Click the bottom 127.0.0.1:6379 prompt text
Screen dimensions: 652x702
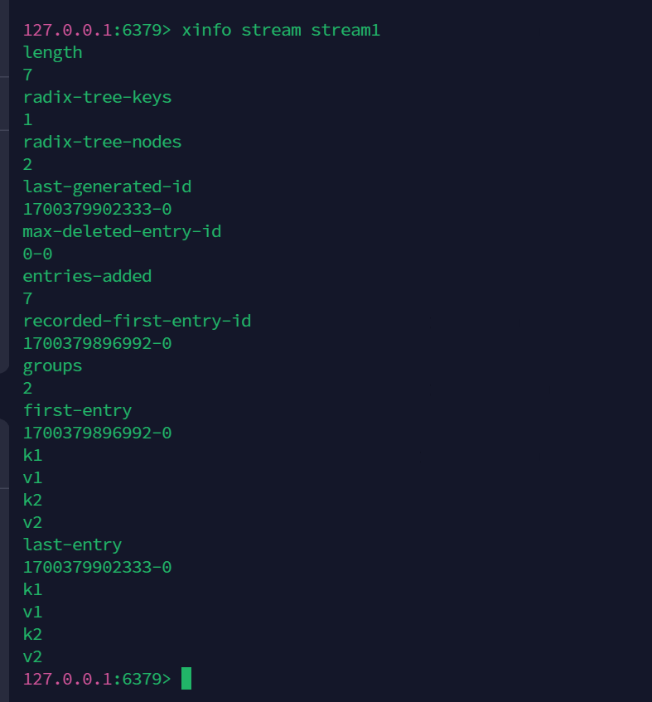click(x=96, y=679)
